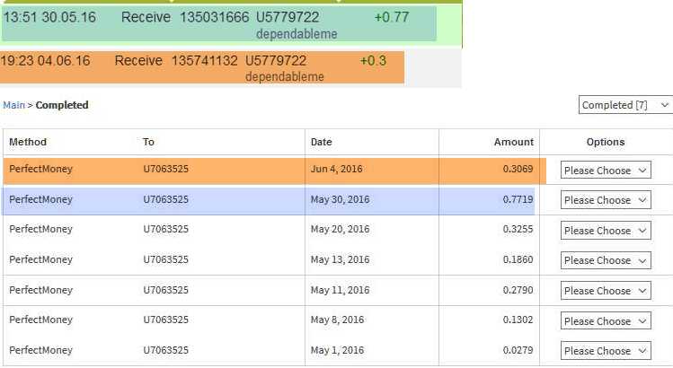
Task: Click PerfectMoney in the Jun 4 row
Action: [x=40, y=169]
